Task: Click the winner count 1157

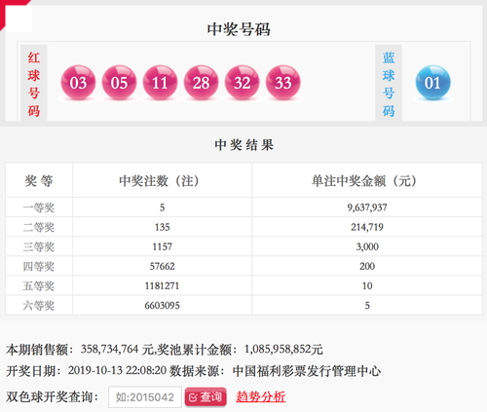Action: point(162,246)
